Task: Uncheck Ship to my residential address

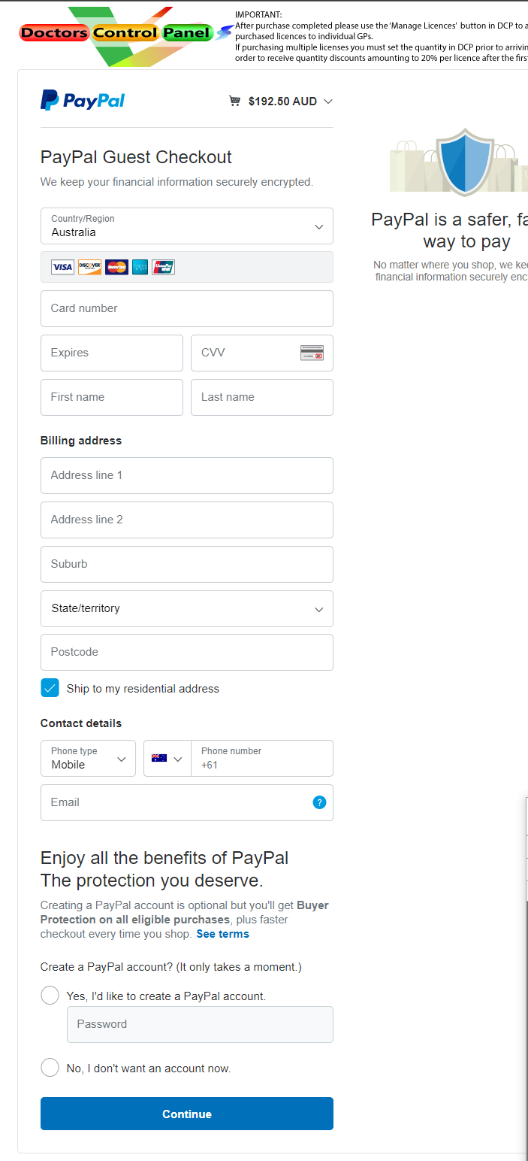Action: pyautogui.click(x=50, y=688)
